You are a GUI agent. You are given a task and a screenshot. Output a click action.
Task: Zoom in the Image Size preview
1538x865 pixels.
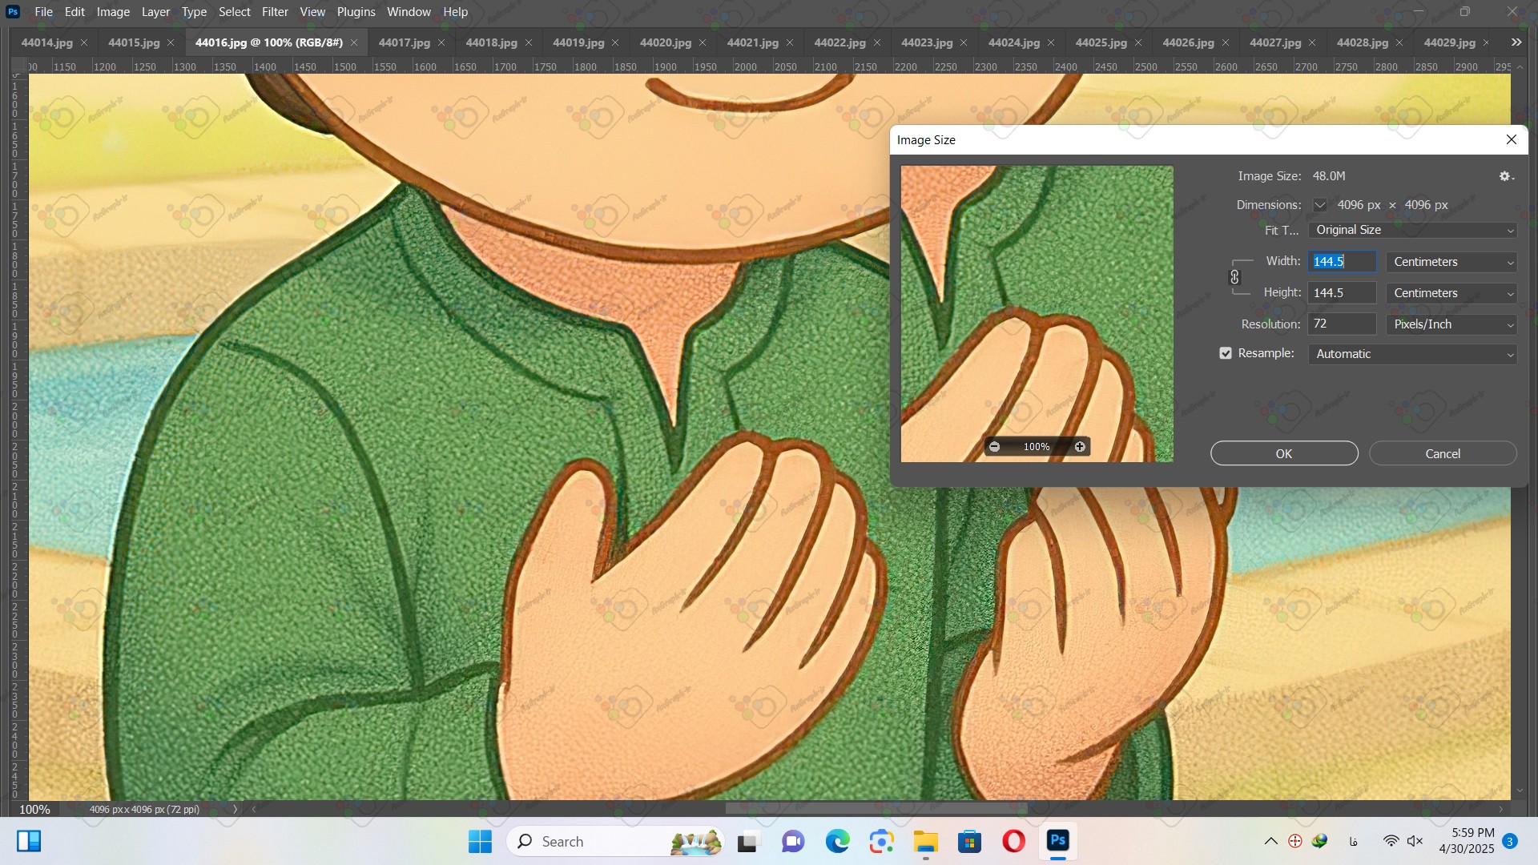click(x=1080, y=447)
